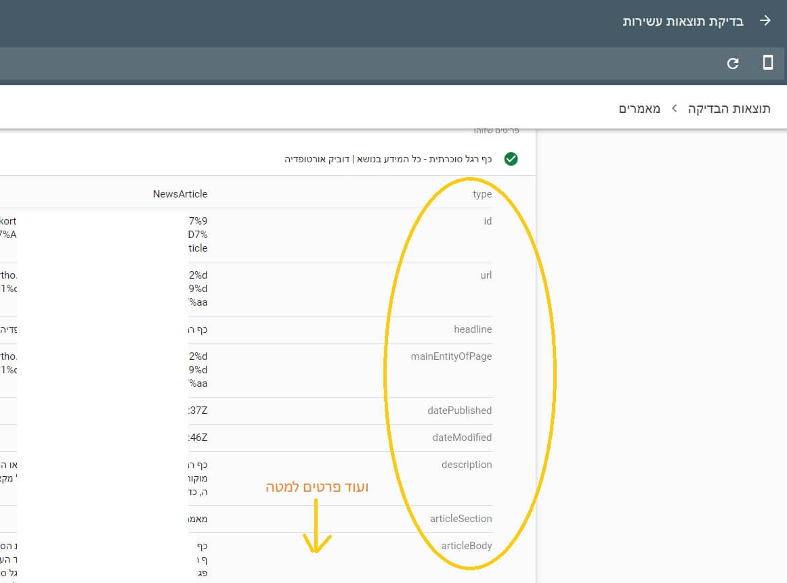
Task: Click the dateModified value ending :46Z
Action: [198, 438]
